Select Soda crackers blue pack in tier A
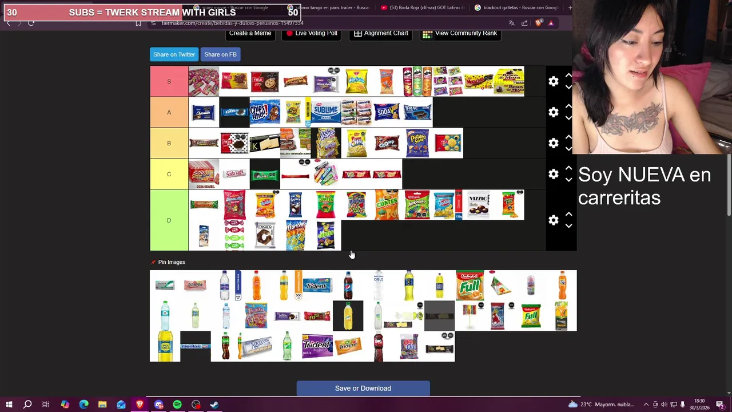 [387, 112]
